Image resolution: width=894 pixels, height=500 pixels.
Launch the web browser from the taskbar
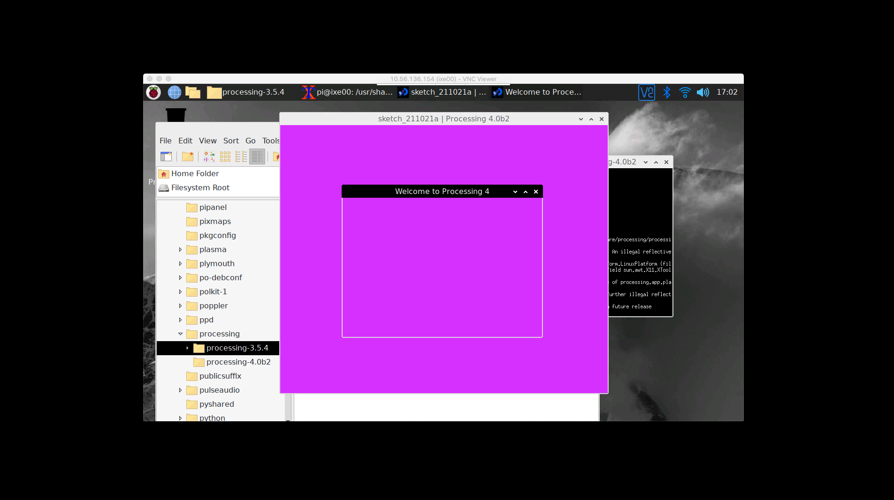[x=174, y=92]
